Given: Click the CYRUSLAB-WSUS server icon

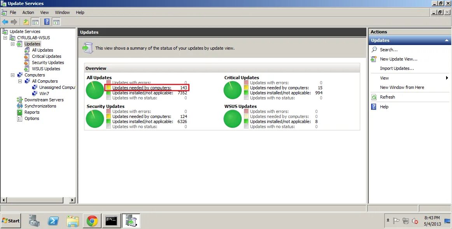Looking at the screenshot, I should click(12, 38).
